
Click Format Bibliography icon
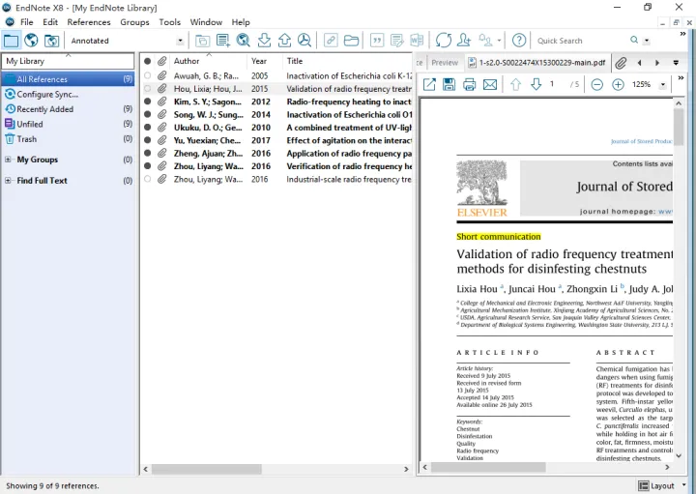(x=397, y=41)
